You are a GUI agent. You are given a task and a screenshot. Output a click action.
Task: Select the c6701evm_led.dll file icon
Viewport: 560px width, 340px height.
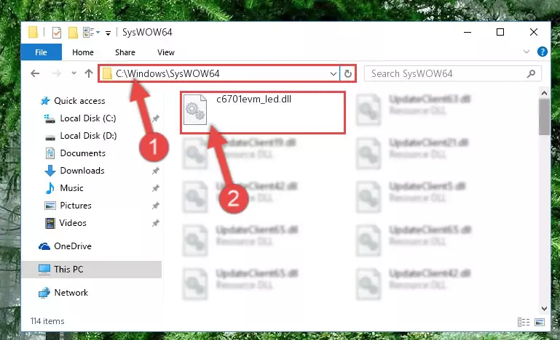click(195, 110)
